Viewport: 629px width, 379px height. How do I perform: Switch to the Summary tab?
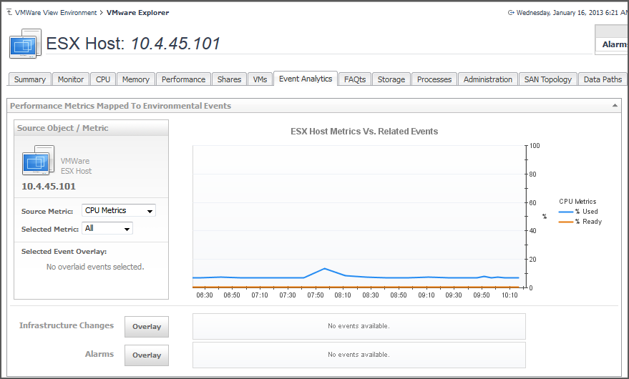click(29, 79)
